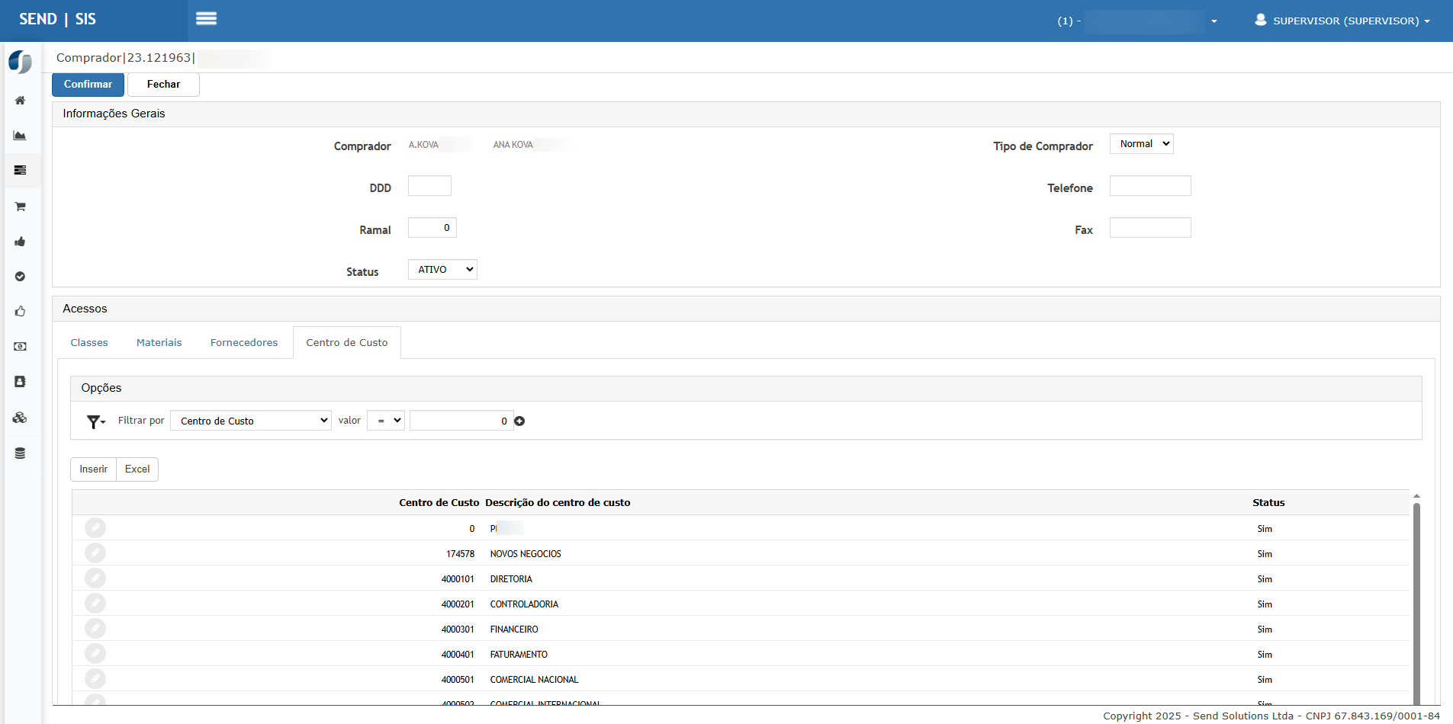The height and width of the screenshot is (724, 1453).
Task: Click the edit icon for FINANCEIRO row
Action: coord(95,629)
